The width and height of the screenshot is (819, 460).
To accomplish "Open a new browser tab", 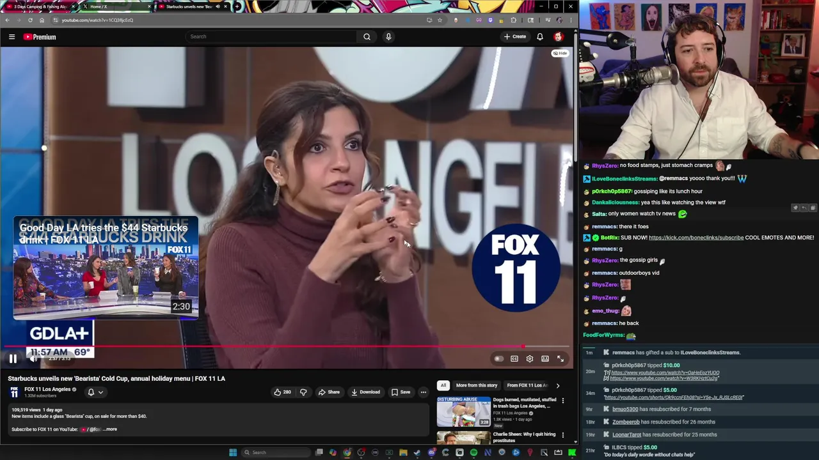I will pos(237,6).
